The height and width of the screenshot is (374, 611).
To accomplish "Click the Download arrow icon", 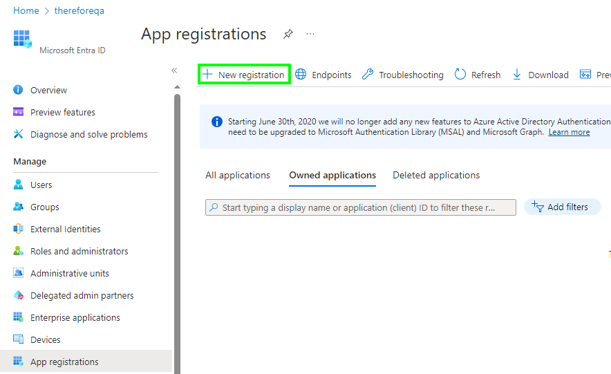I will coord(517,75).
